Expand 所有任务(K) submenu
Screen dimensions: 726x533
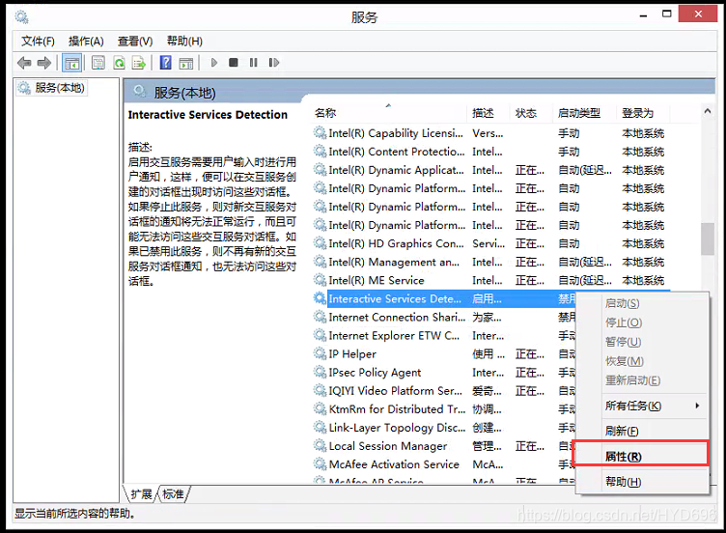[x=642, y=407]
